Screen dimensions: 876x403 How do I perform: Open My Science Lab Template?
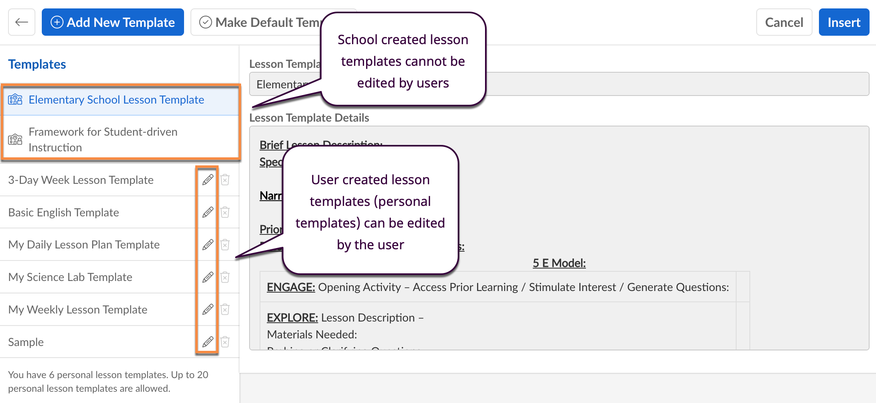(70, 277)
